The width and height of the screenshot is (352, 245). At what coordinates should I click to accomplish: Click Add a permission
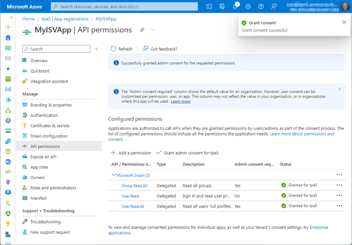pos(131,153)
